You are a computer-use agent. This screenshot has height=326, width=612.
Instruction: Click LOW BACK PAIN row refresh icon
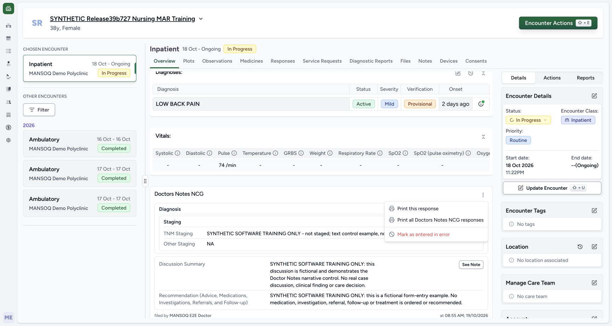coord(481,104)
